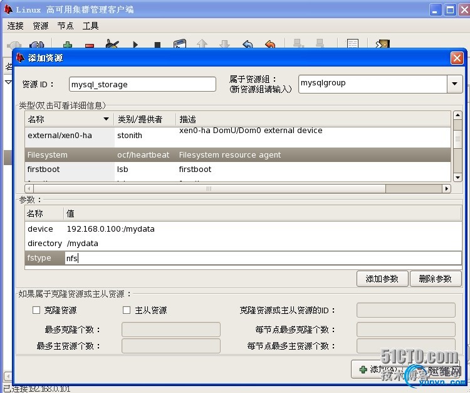Close the 添加资源 dialog
Image resolution: width=470 pixels, height=393 pixels.
457,58
